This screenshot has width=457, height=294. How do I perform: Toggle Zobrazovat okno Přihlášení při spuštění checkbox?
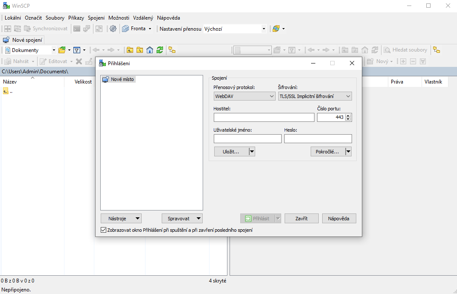(x=103, y=230)
